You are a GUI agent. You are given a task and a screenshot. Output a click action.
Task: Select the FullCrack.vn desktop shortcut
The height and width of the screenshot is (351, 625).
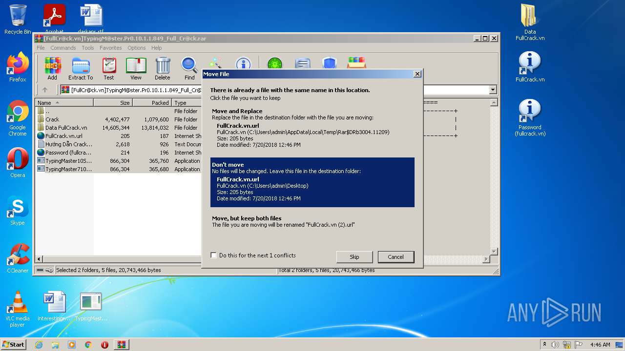pos(530,67)
